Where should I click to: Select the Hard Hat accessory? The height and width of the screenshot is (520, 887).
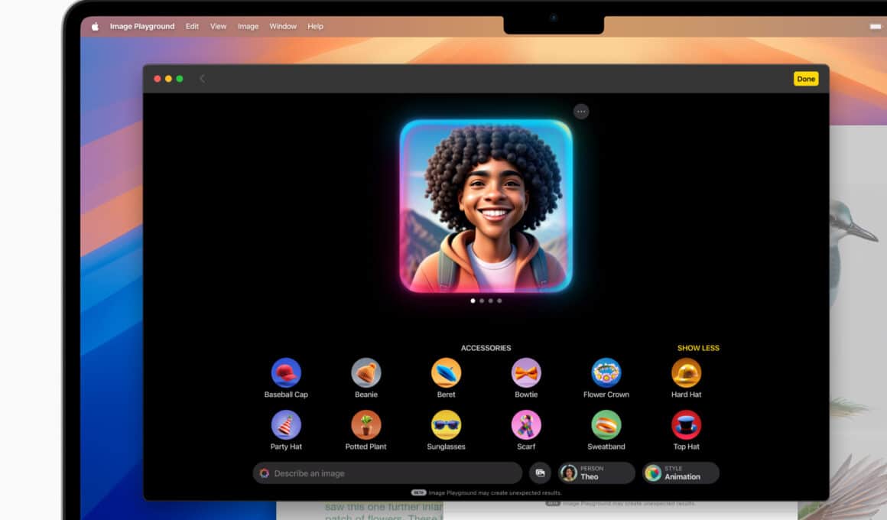pos(686,373)
